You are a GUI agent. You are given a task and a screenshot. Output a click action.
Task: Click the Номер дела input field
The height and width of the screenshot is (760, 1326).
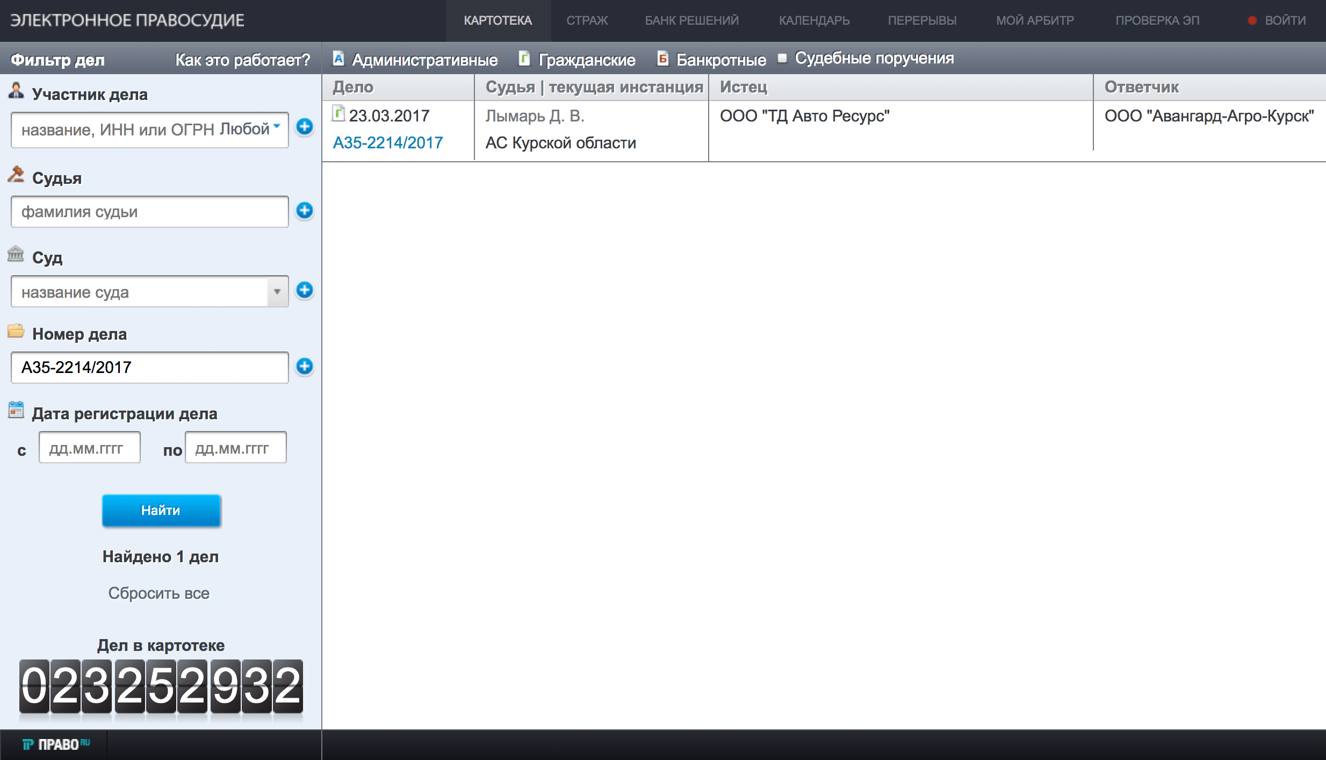coord(150,367)
